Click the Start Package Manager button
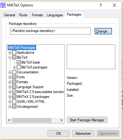The height and width of the screenshot is (140, 123). coord(87,120)
